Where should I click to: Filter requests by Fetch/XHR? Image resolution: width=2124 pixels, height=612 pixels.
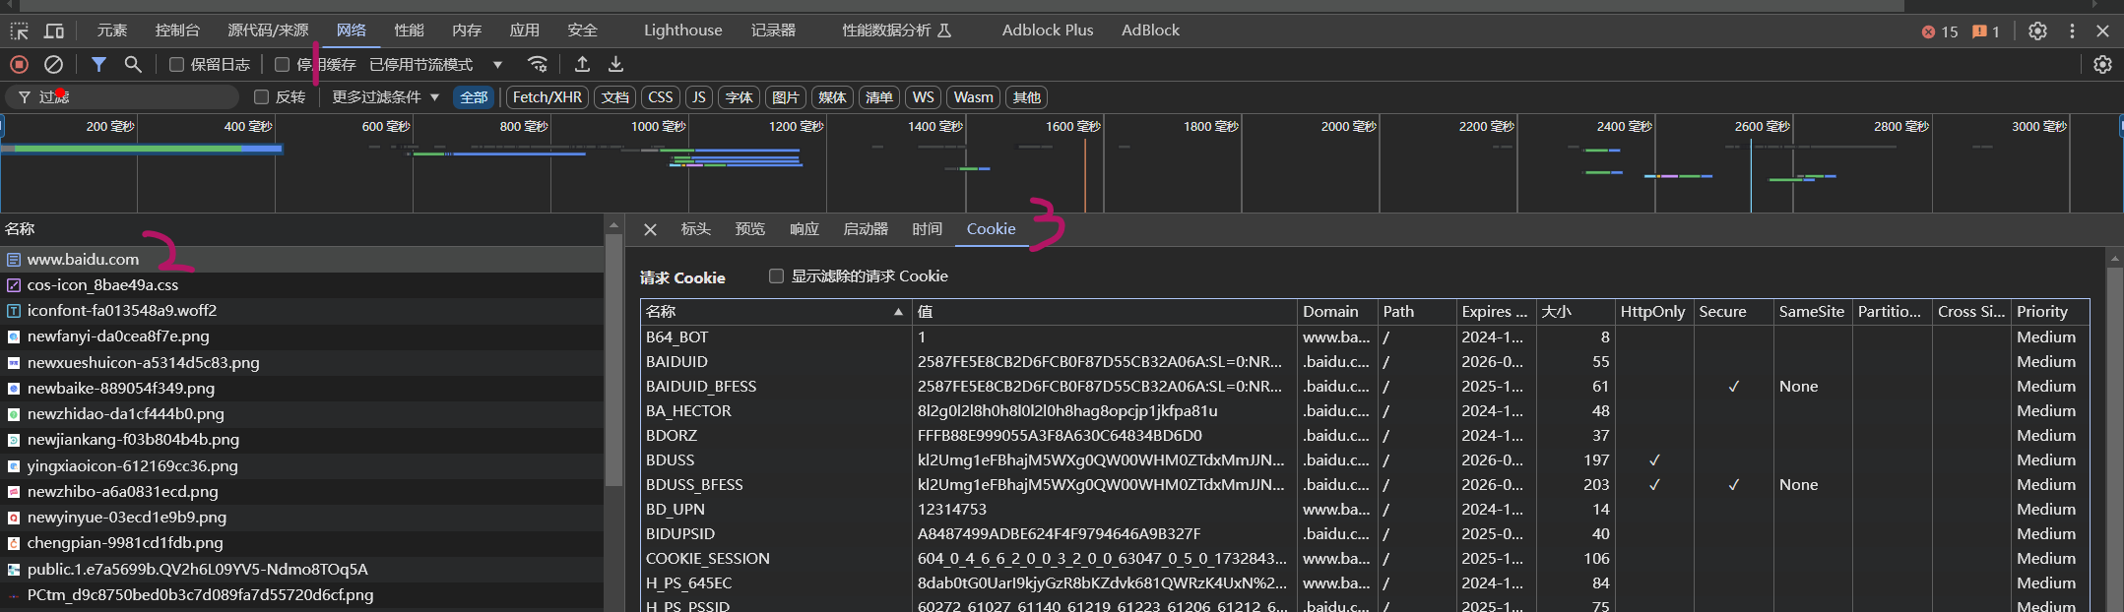pyautogui.click(x=547, y=97)
